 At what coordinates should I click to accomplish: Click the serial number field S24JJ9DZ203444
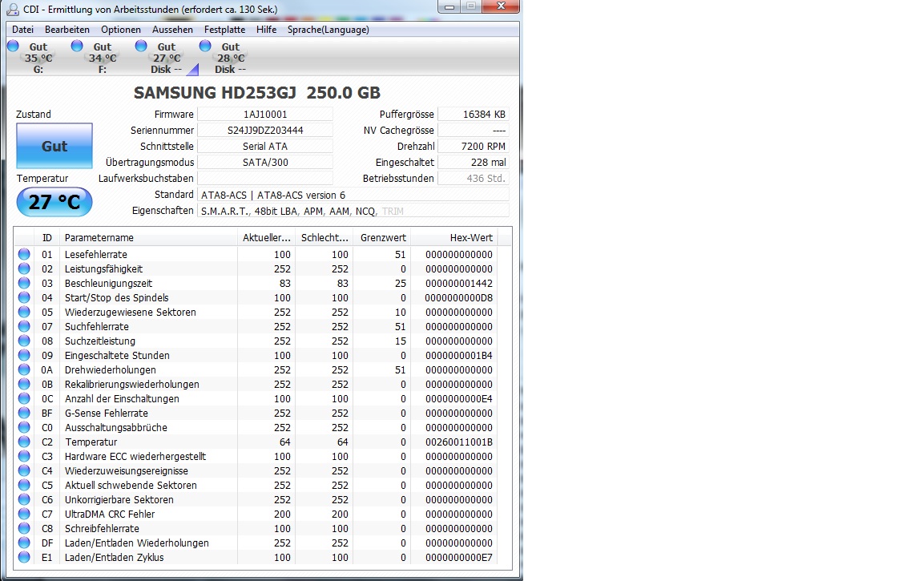point(265,130)
